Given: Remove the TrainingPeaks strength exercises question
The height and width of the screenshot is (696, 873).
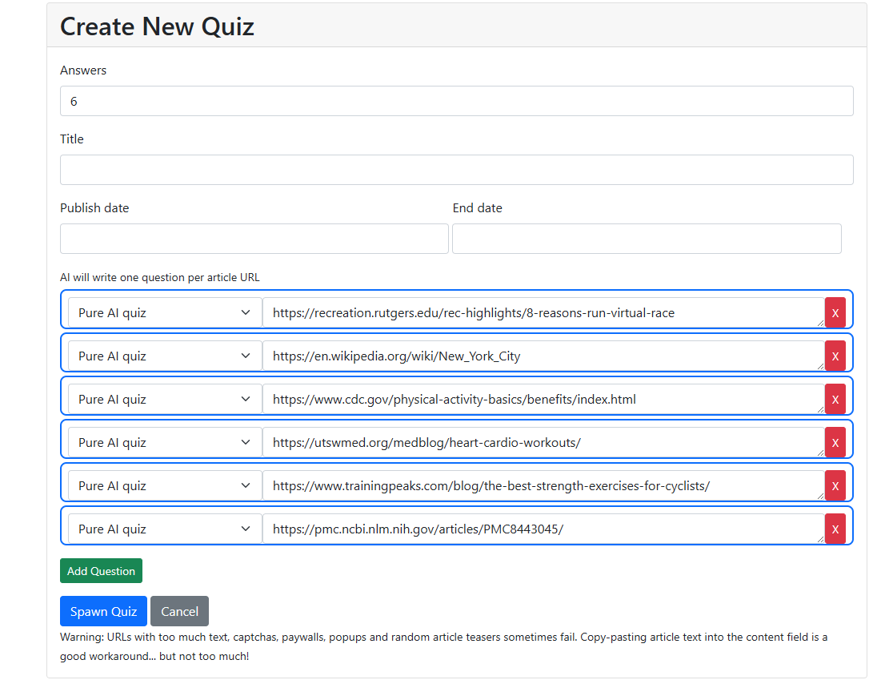Looking at the screenshot, I should 835,485.
